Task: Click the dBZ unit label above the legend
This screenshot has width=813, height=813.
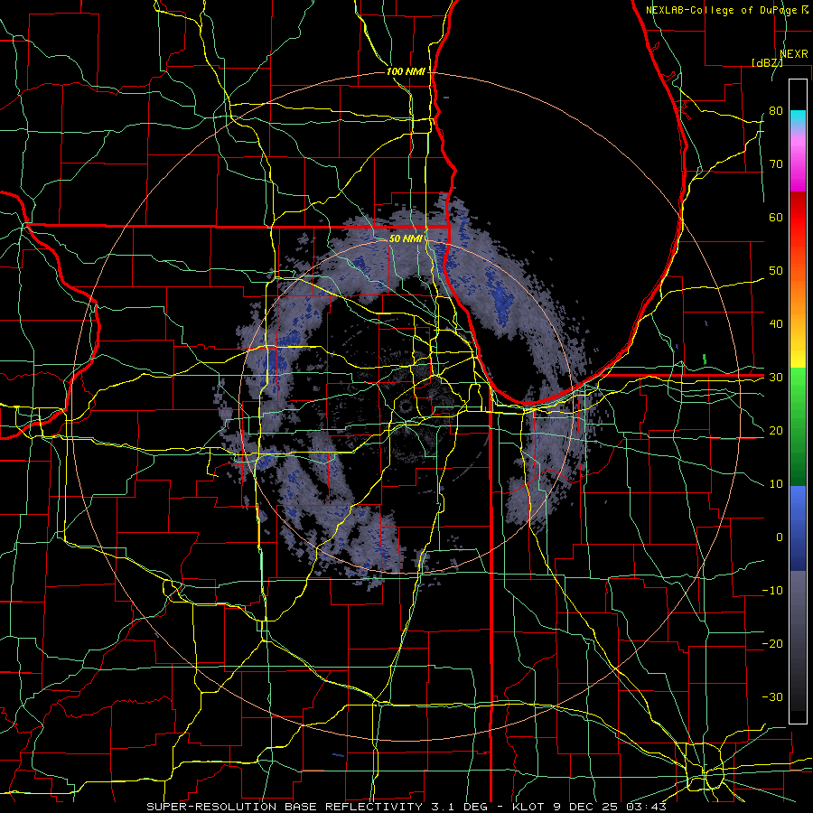Action: tap(767, 62)
